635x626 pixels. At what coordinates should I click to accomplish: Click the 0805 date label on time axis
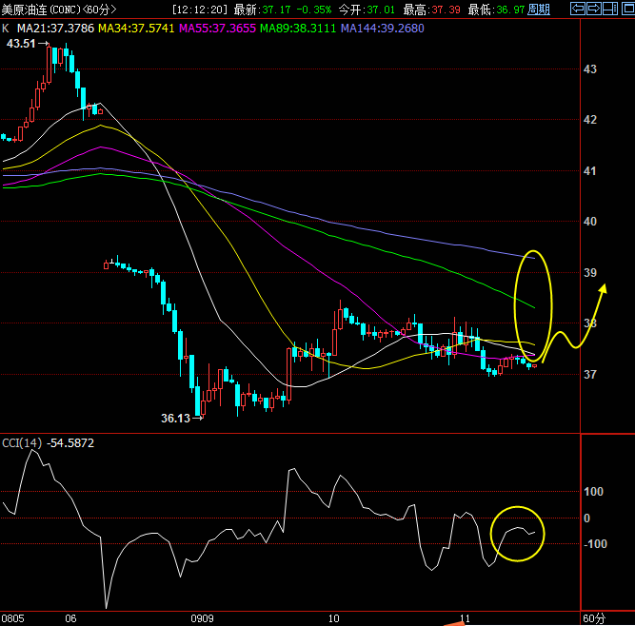coord(13,618)
